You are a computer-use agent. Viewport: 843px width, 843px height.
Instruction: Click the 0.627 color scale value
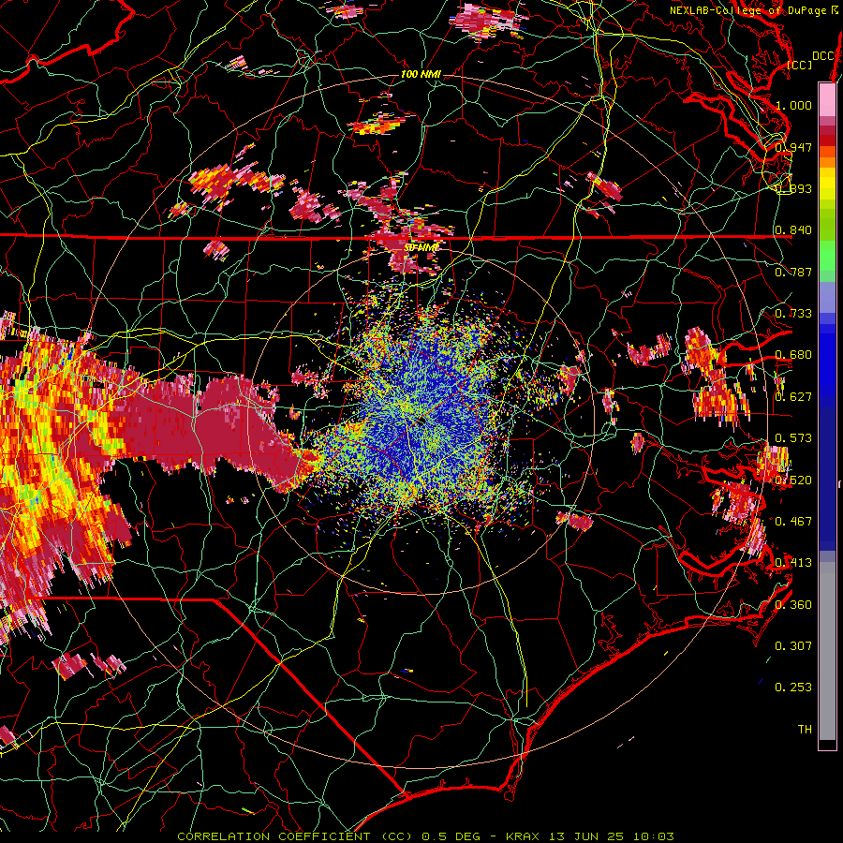coord(793,397)
